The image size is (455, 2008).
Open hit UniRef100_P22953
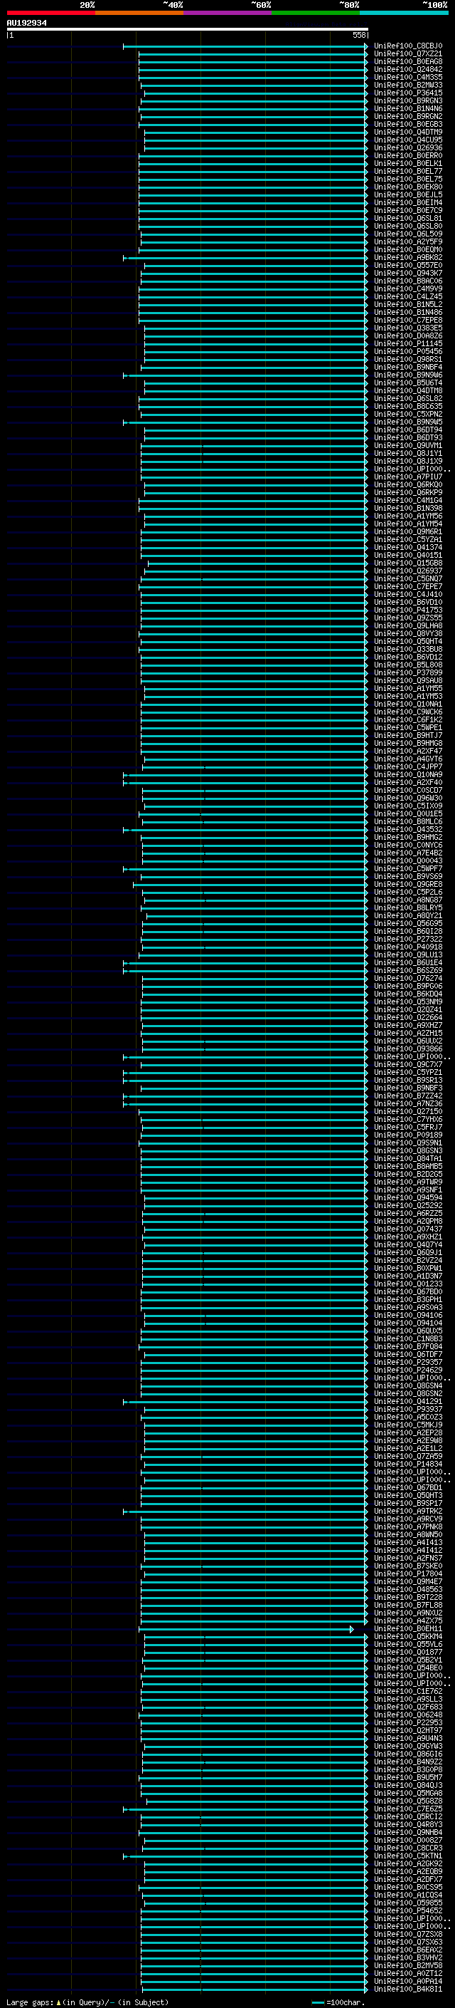tap(407, 1722)
